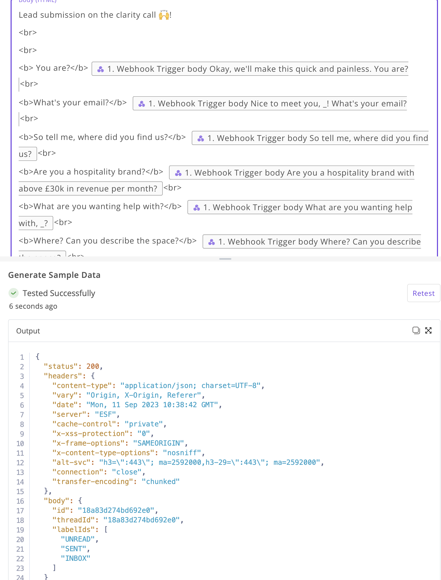This screenshot has height=580, width=441.
Task: Click '<b>Are you a hospitality brand?</b>' text
Action: (x=91, y=172)
